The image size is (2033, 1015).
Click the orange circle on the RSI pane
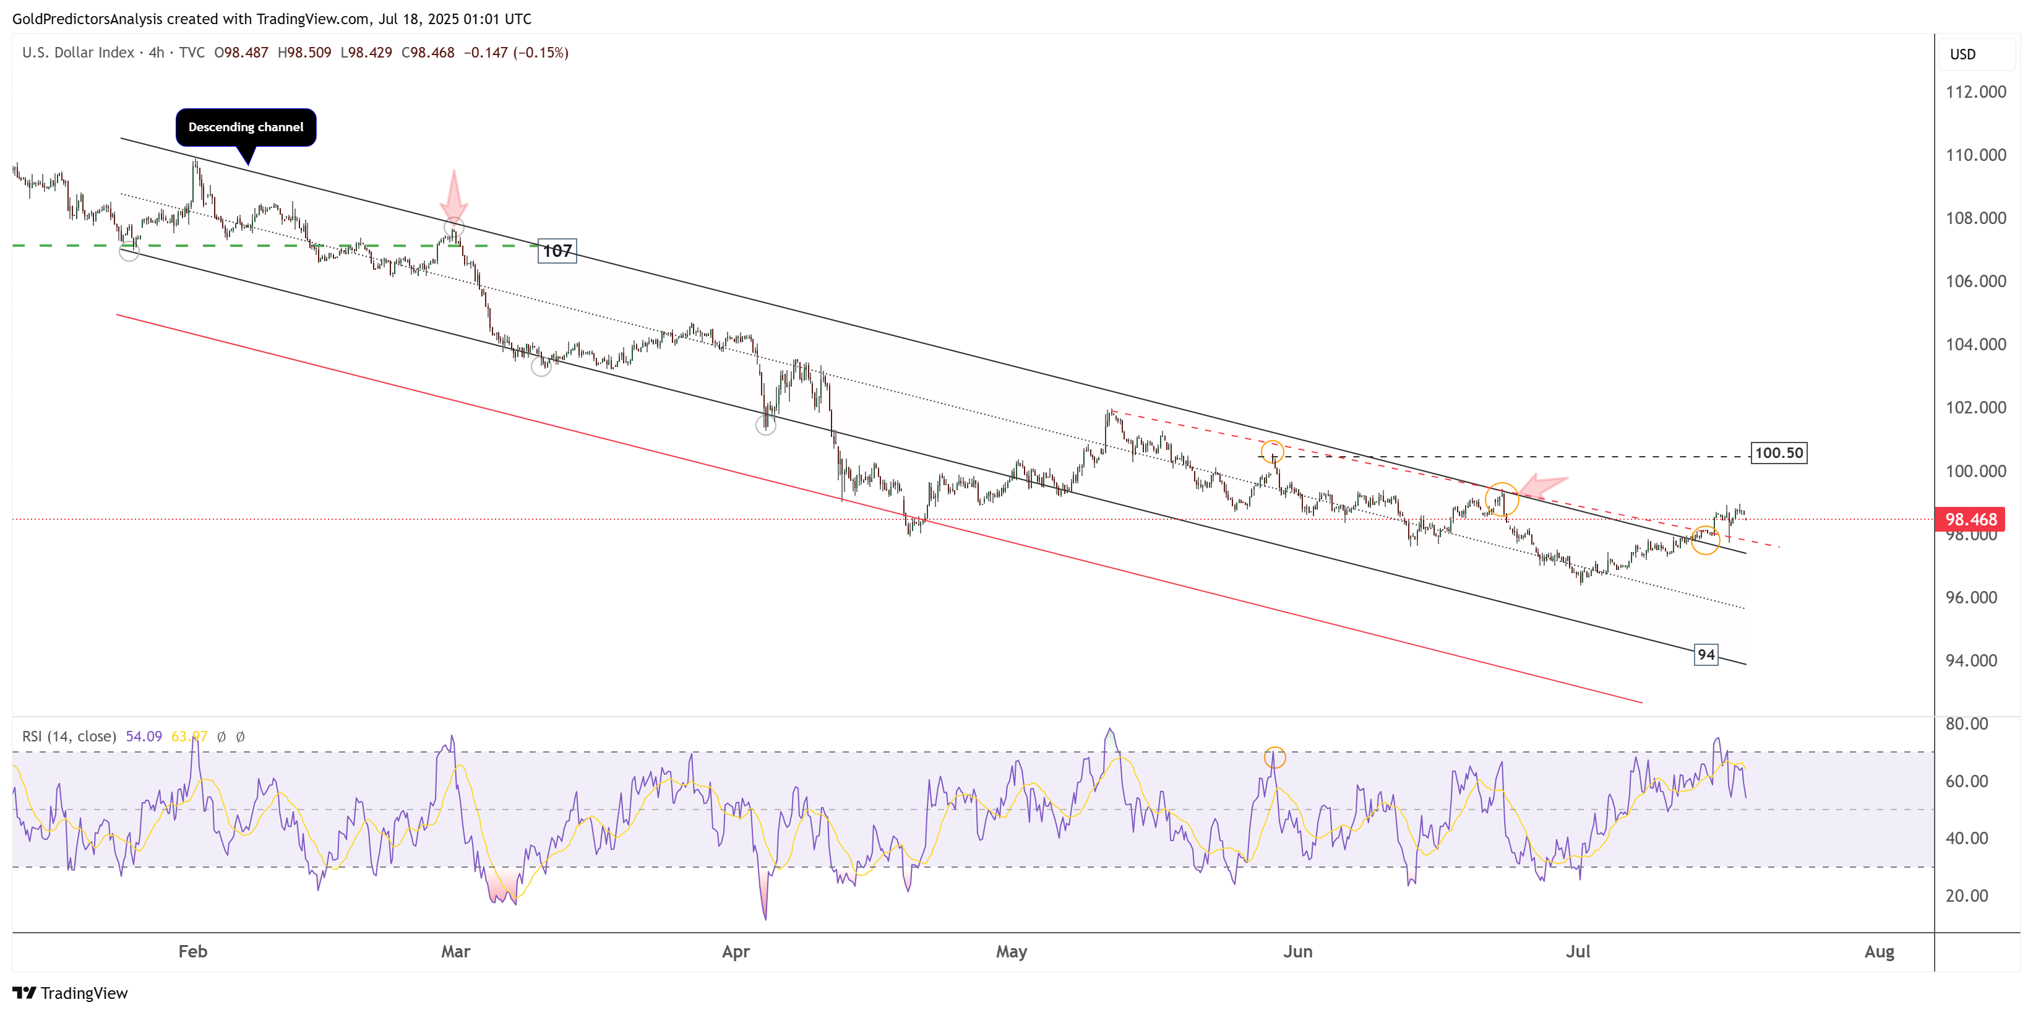pos(1274,758)
